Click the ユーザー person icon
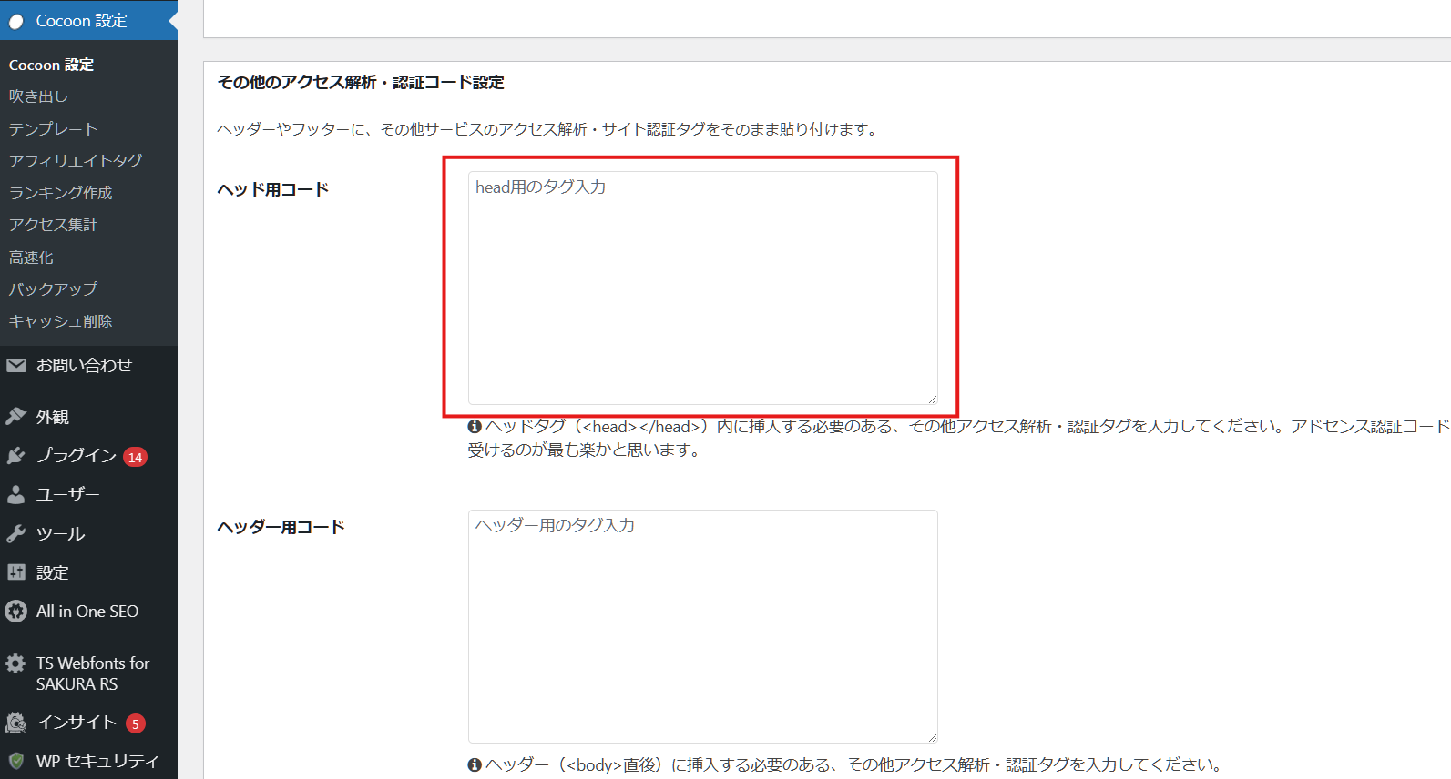The image size is (1451, 779). 16,495
